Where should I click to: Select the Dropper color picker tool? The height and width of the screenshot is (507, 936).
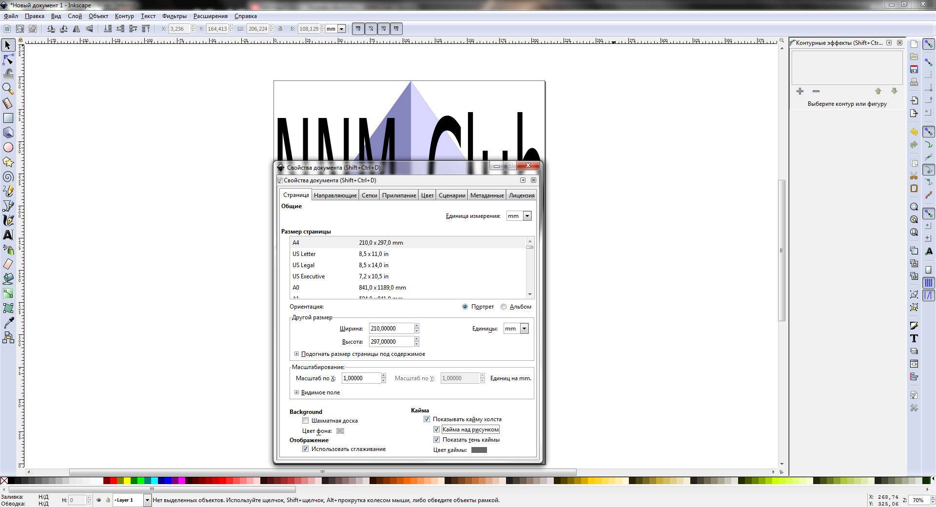[8, 323]
